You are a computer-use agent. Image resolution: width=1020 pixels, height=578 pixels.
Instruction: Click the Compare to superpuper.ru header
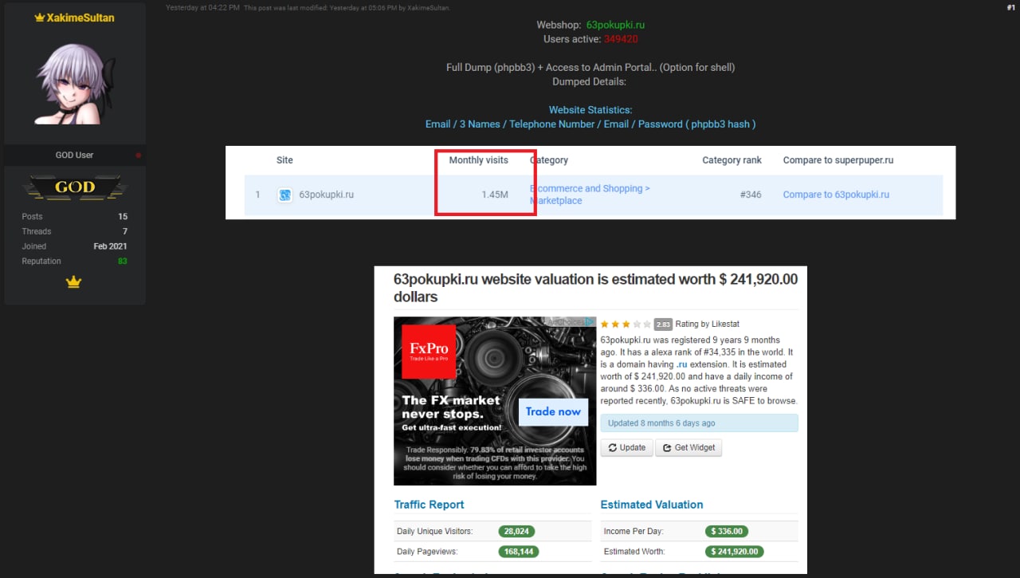click(838, 160)
